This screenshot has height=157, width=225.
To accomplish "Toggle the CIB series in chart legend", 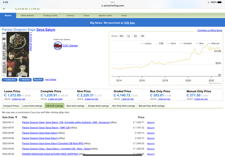I will coord(159,44).
